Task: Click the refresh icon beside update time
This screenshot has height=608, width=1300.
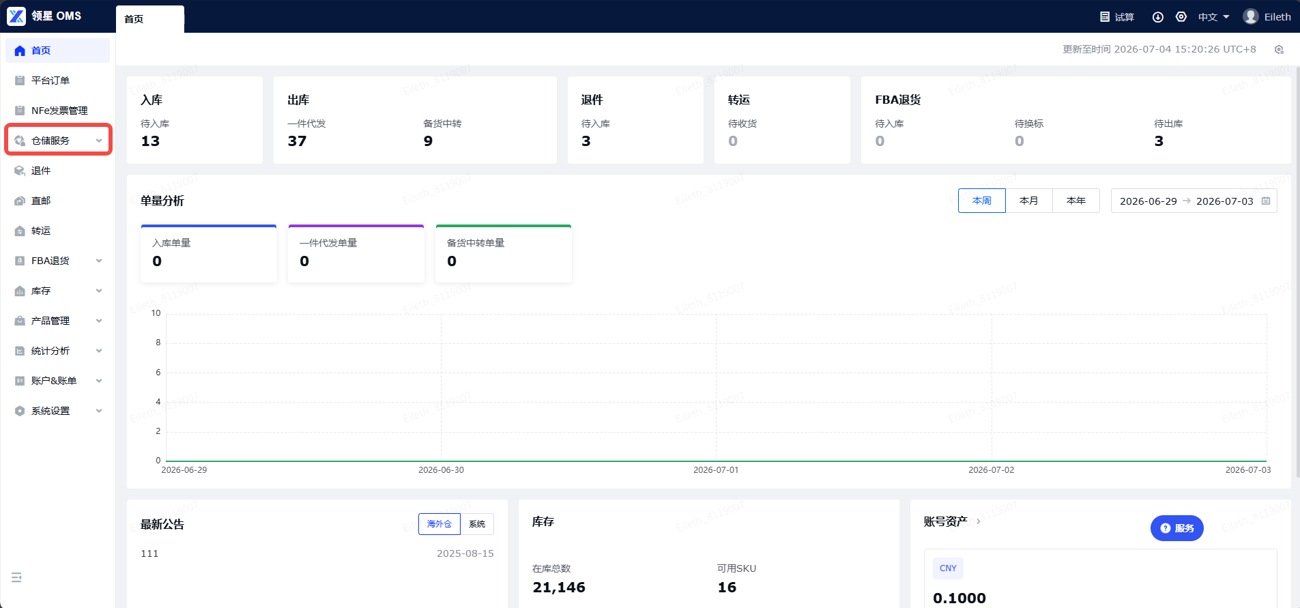Action: (x=1279, y=49)
